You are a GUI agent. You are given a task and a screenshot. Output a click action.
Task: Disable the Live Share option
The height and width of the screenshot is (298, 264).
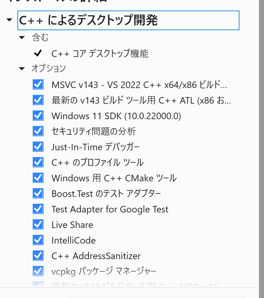pyautogui.click(x=38, y=224)
